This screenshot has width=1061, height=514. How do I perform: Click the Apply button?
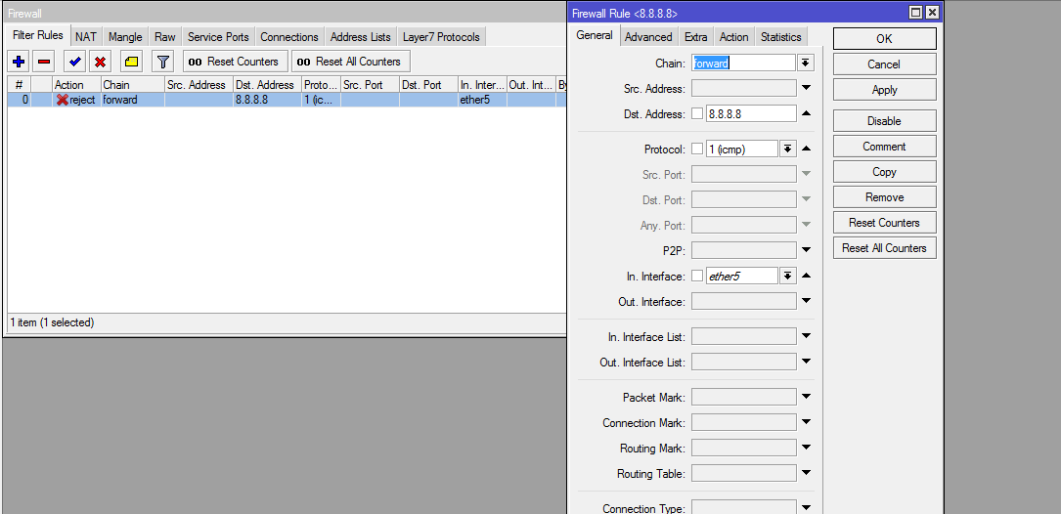pos(884,90)
